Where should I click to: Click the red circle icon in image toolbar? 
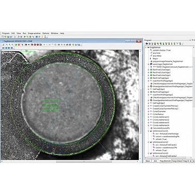[x=19, y=45]
